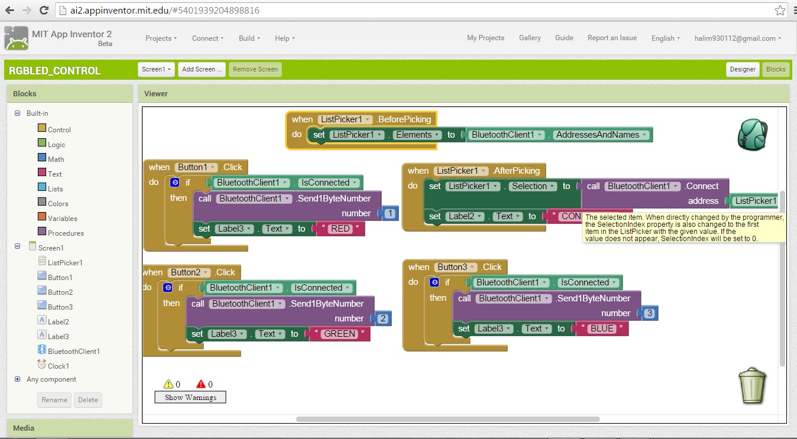Open the Build menu
The height and width of the screenshot is (439, 797).
click(250, 38)
